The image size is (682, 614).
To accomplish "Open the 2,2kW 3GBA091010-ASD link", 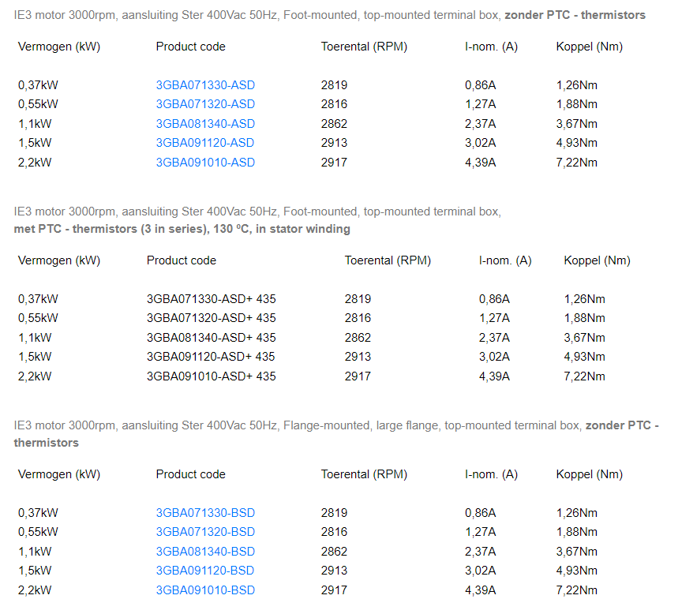I will coord(205,163).
